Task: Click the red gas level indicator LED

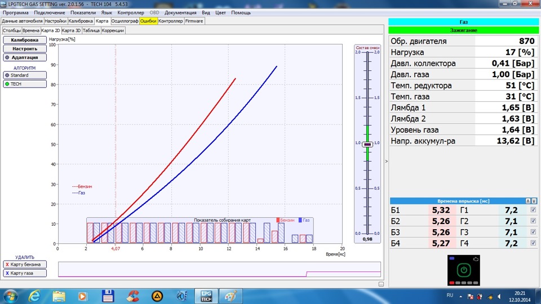Action: coord(451,283)
